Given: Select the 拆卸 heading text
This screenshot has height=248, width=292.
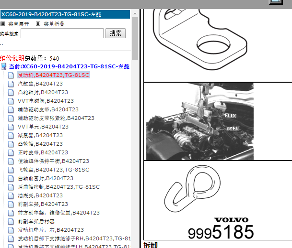Looking at the screenshot, I should coord(151,245).
